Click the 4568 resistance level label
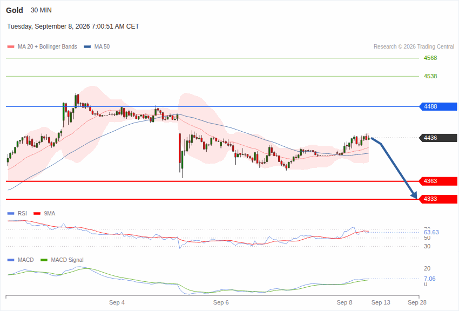 (430, 58)
